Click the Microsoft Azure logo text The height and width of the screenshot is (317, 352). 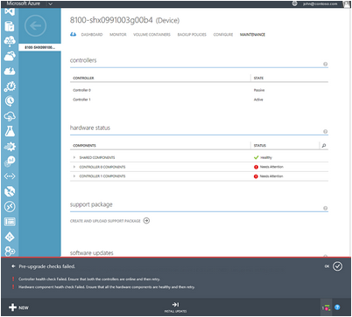click(x=24, y=3)
